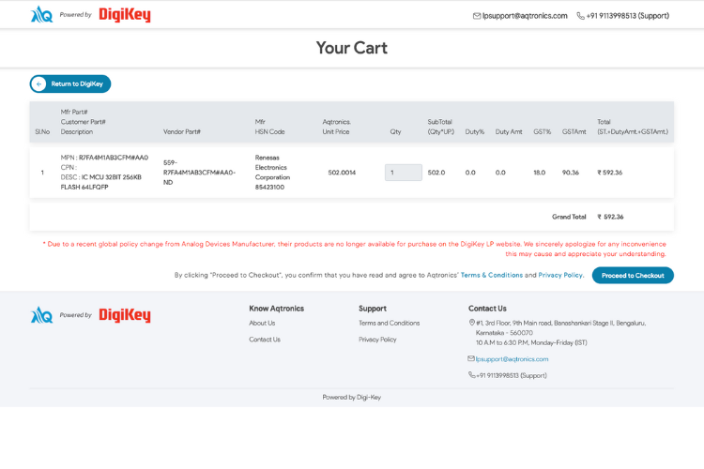Click the vendor part 559-R7FA4M1AB3CFM#AA0-ND
This screenshot has height=469, width=704.
(199, 173)
